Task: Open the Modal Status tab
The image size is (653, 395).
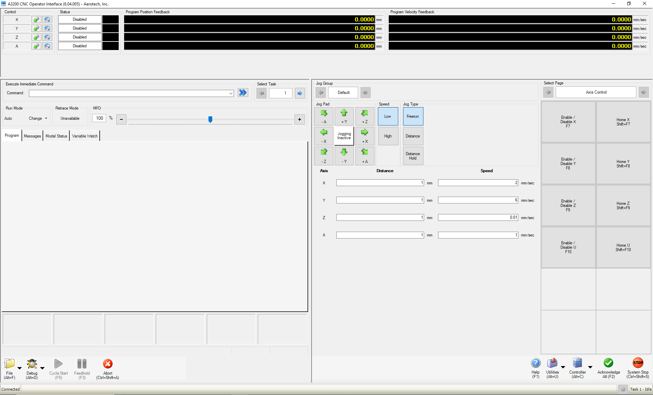Action: pyautogui.click(x=56, y=136)
